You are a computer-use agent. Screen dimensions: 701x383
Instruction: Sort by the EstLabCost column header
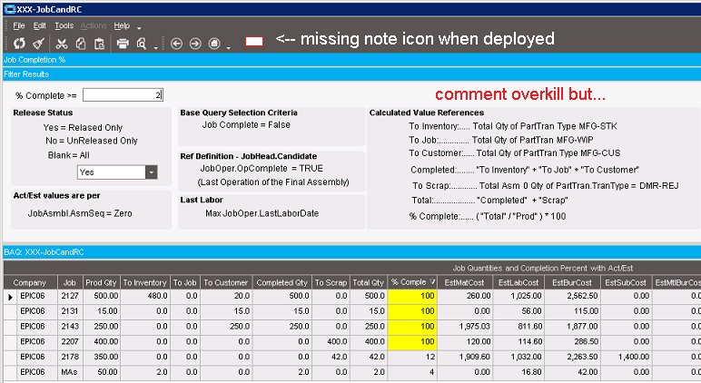coord(518,282)
